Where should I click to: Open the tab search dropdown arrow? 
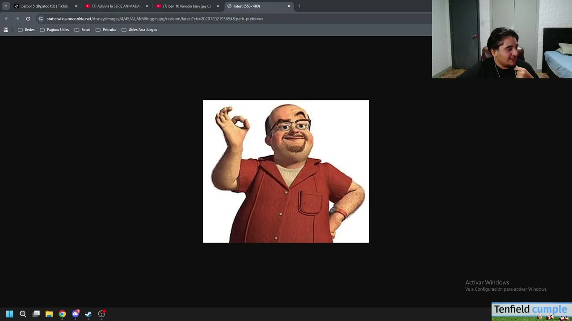(6, 6)
